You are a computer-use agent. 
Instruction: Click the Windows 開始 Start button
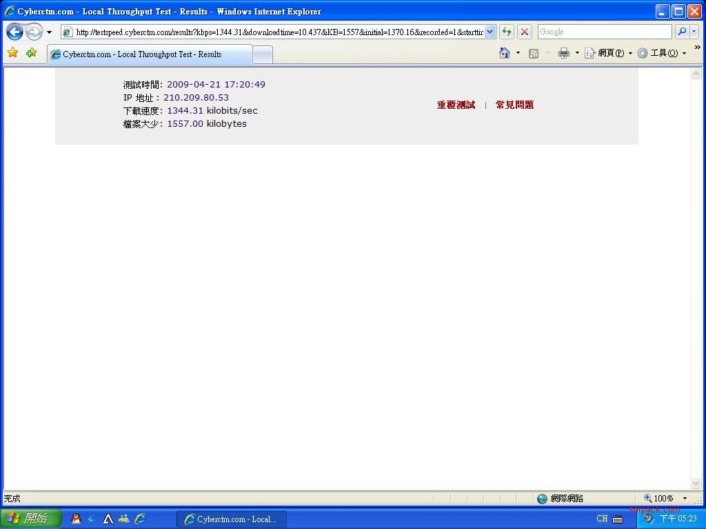click(x=31, y=519)
